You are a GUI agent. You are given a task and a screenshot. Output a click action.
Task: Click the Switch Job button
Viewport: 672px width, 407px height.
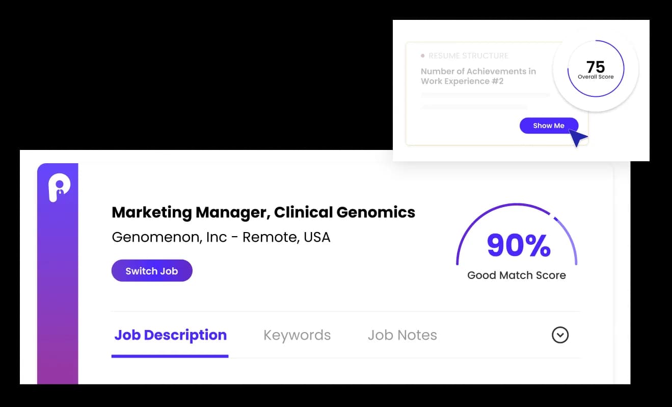tap(152, 270)
